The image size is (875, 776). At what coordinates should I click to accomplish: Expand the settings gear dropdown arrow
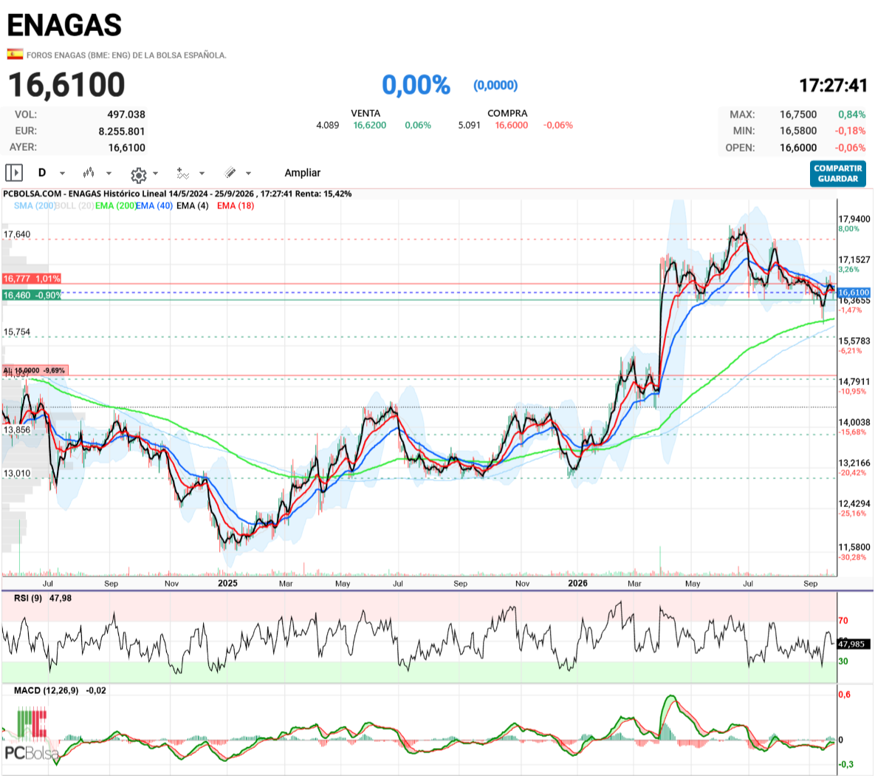[156, 173]
